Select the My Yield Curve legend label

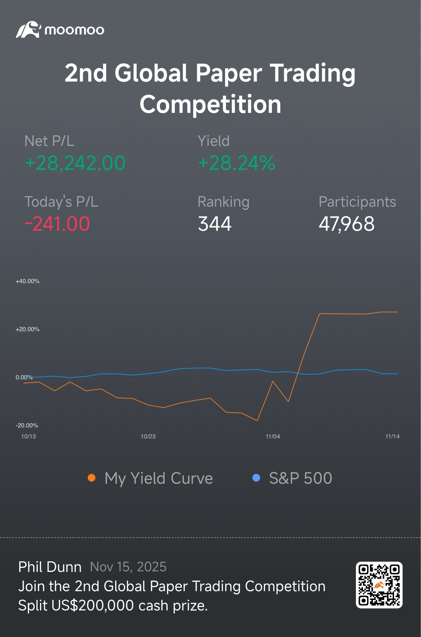[158, 479]
